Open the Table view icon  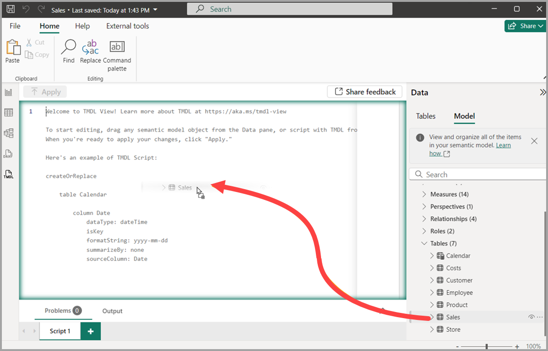point(8,112)
